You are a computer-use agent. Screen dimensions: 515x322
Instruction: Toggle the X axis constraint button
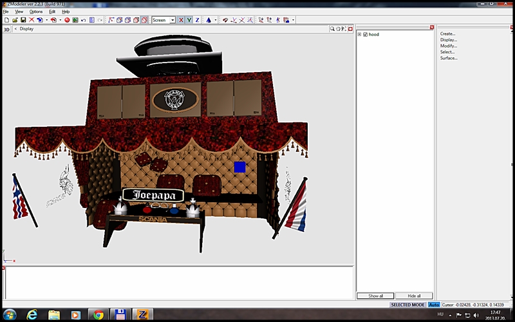coord(181,20)
